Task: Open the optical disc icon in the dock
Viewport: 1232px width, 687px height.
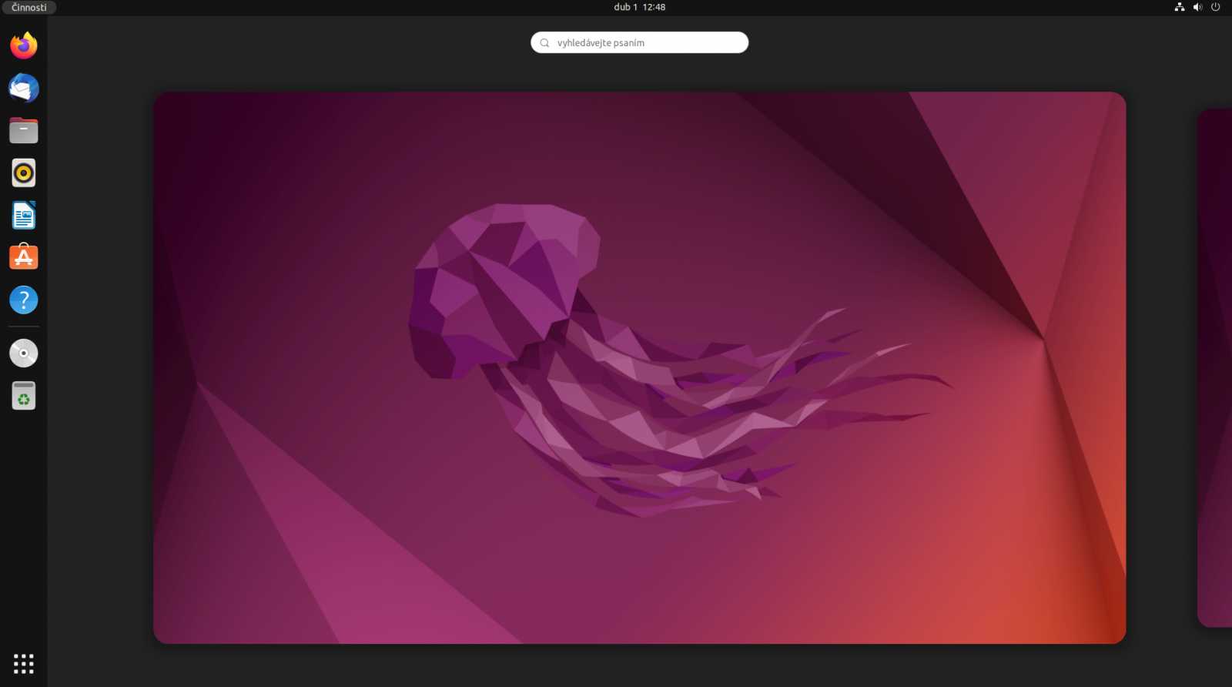Action: (24, 353)
